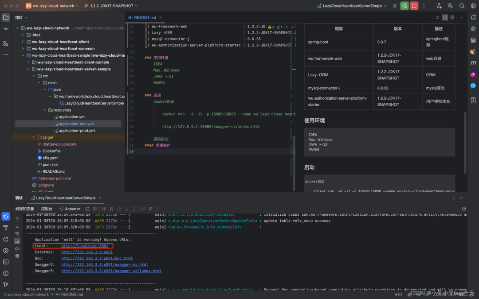Open more run actions kebab menu in title bar
479x299 pixels.
click(x=424, y=6)
